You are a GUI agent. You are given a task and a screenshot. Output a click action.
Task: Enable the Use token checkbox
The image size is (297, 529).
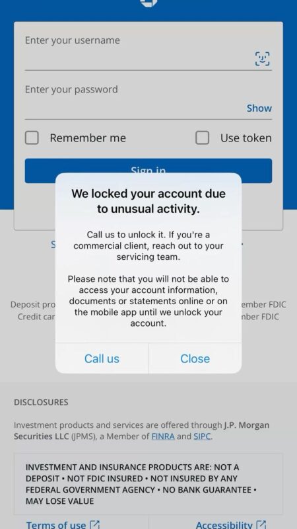[x=202, y=138]
